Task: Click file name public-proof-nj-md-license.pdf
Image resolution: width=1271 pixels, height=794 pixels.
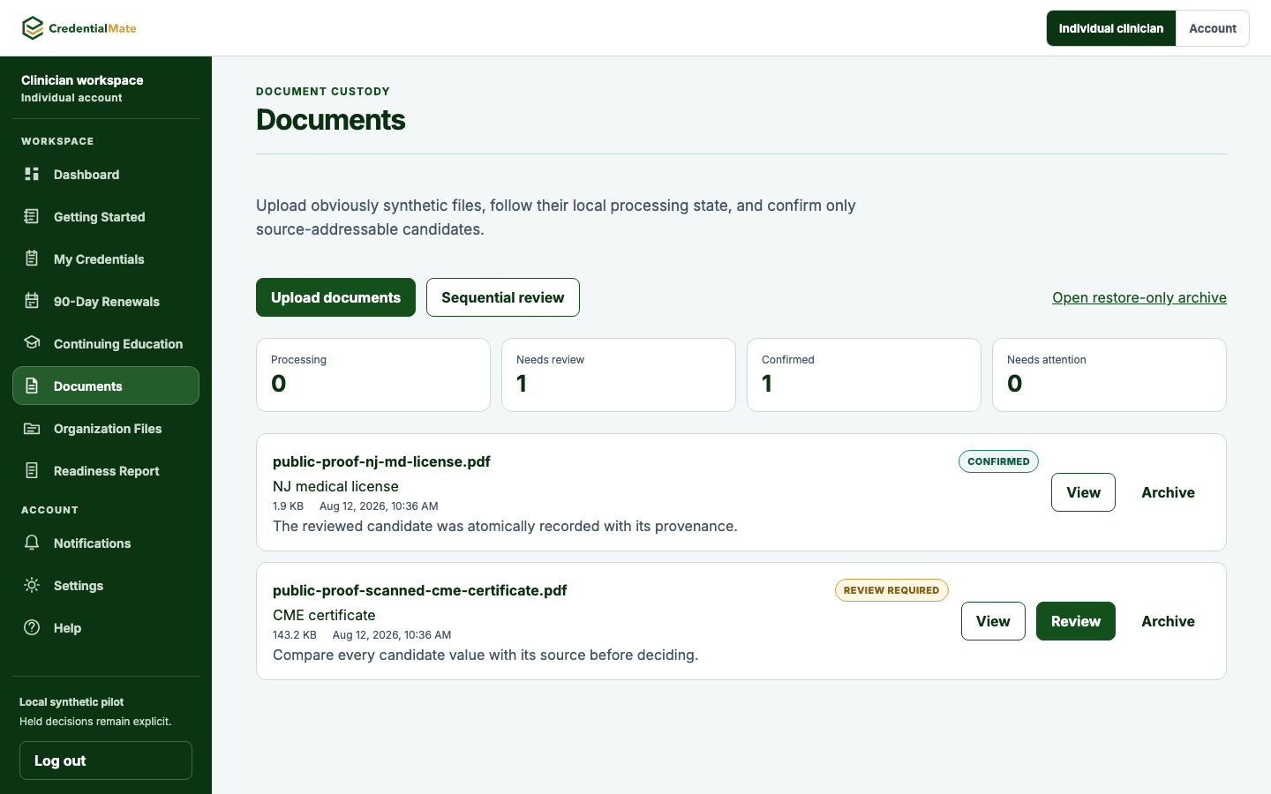Action: point(381,461)
